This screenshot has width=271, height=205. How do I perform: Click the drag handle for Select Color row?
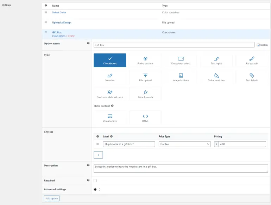coord(46,12)
